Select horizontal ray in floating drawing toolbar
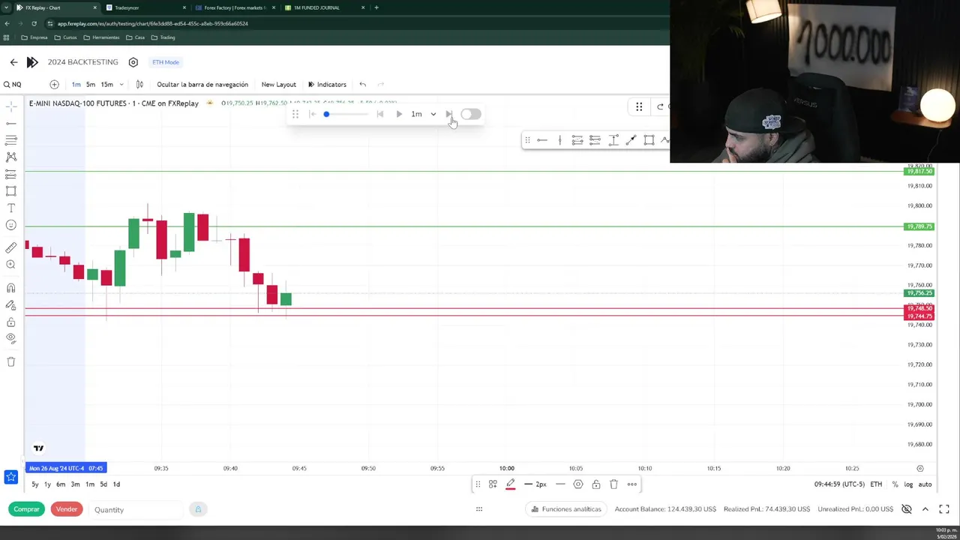 pos(542,140)
